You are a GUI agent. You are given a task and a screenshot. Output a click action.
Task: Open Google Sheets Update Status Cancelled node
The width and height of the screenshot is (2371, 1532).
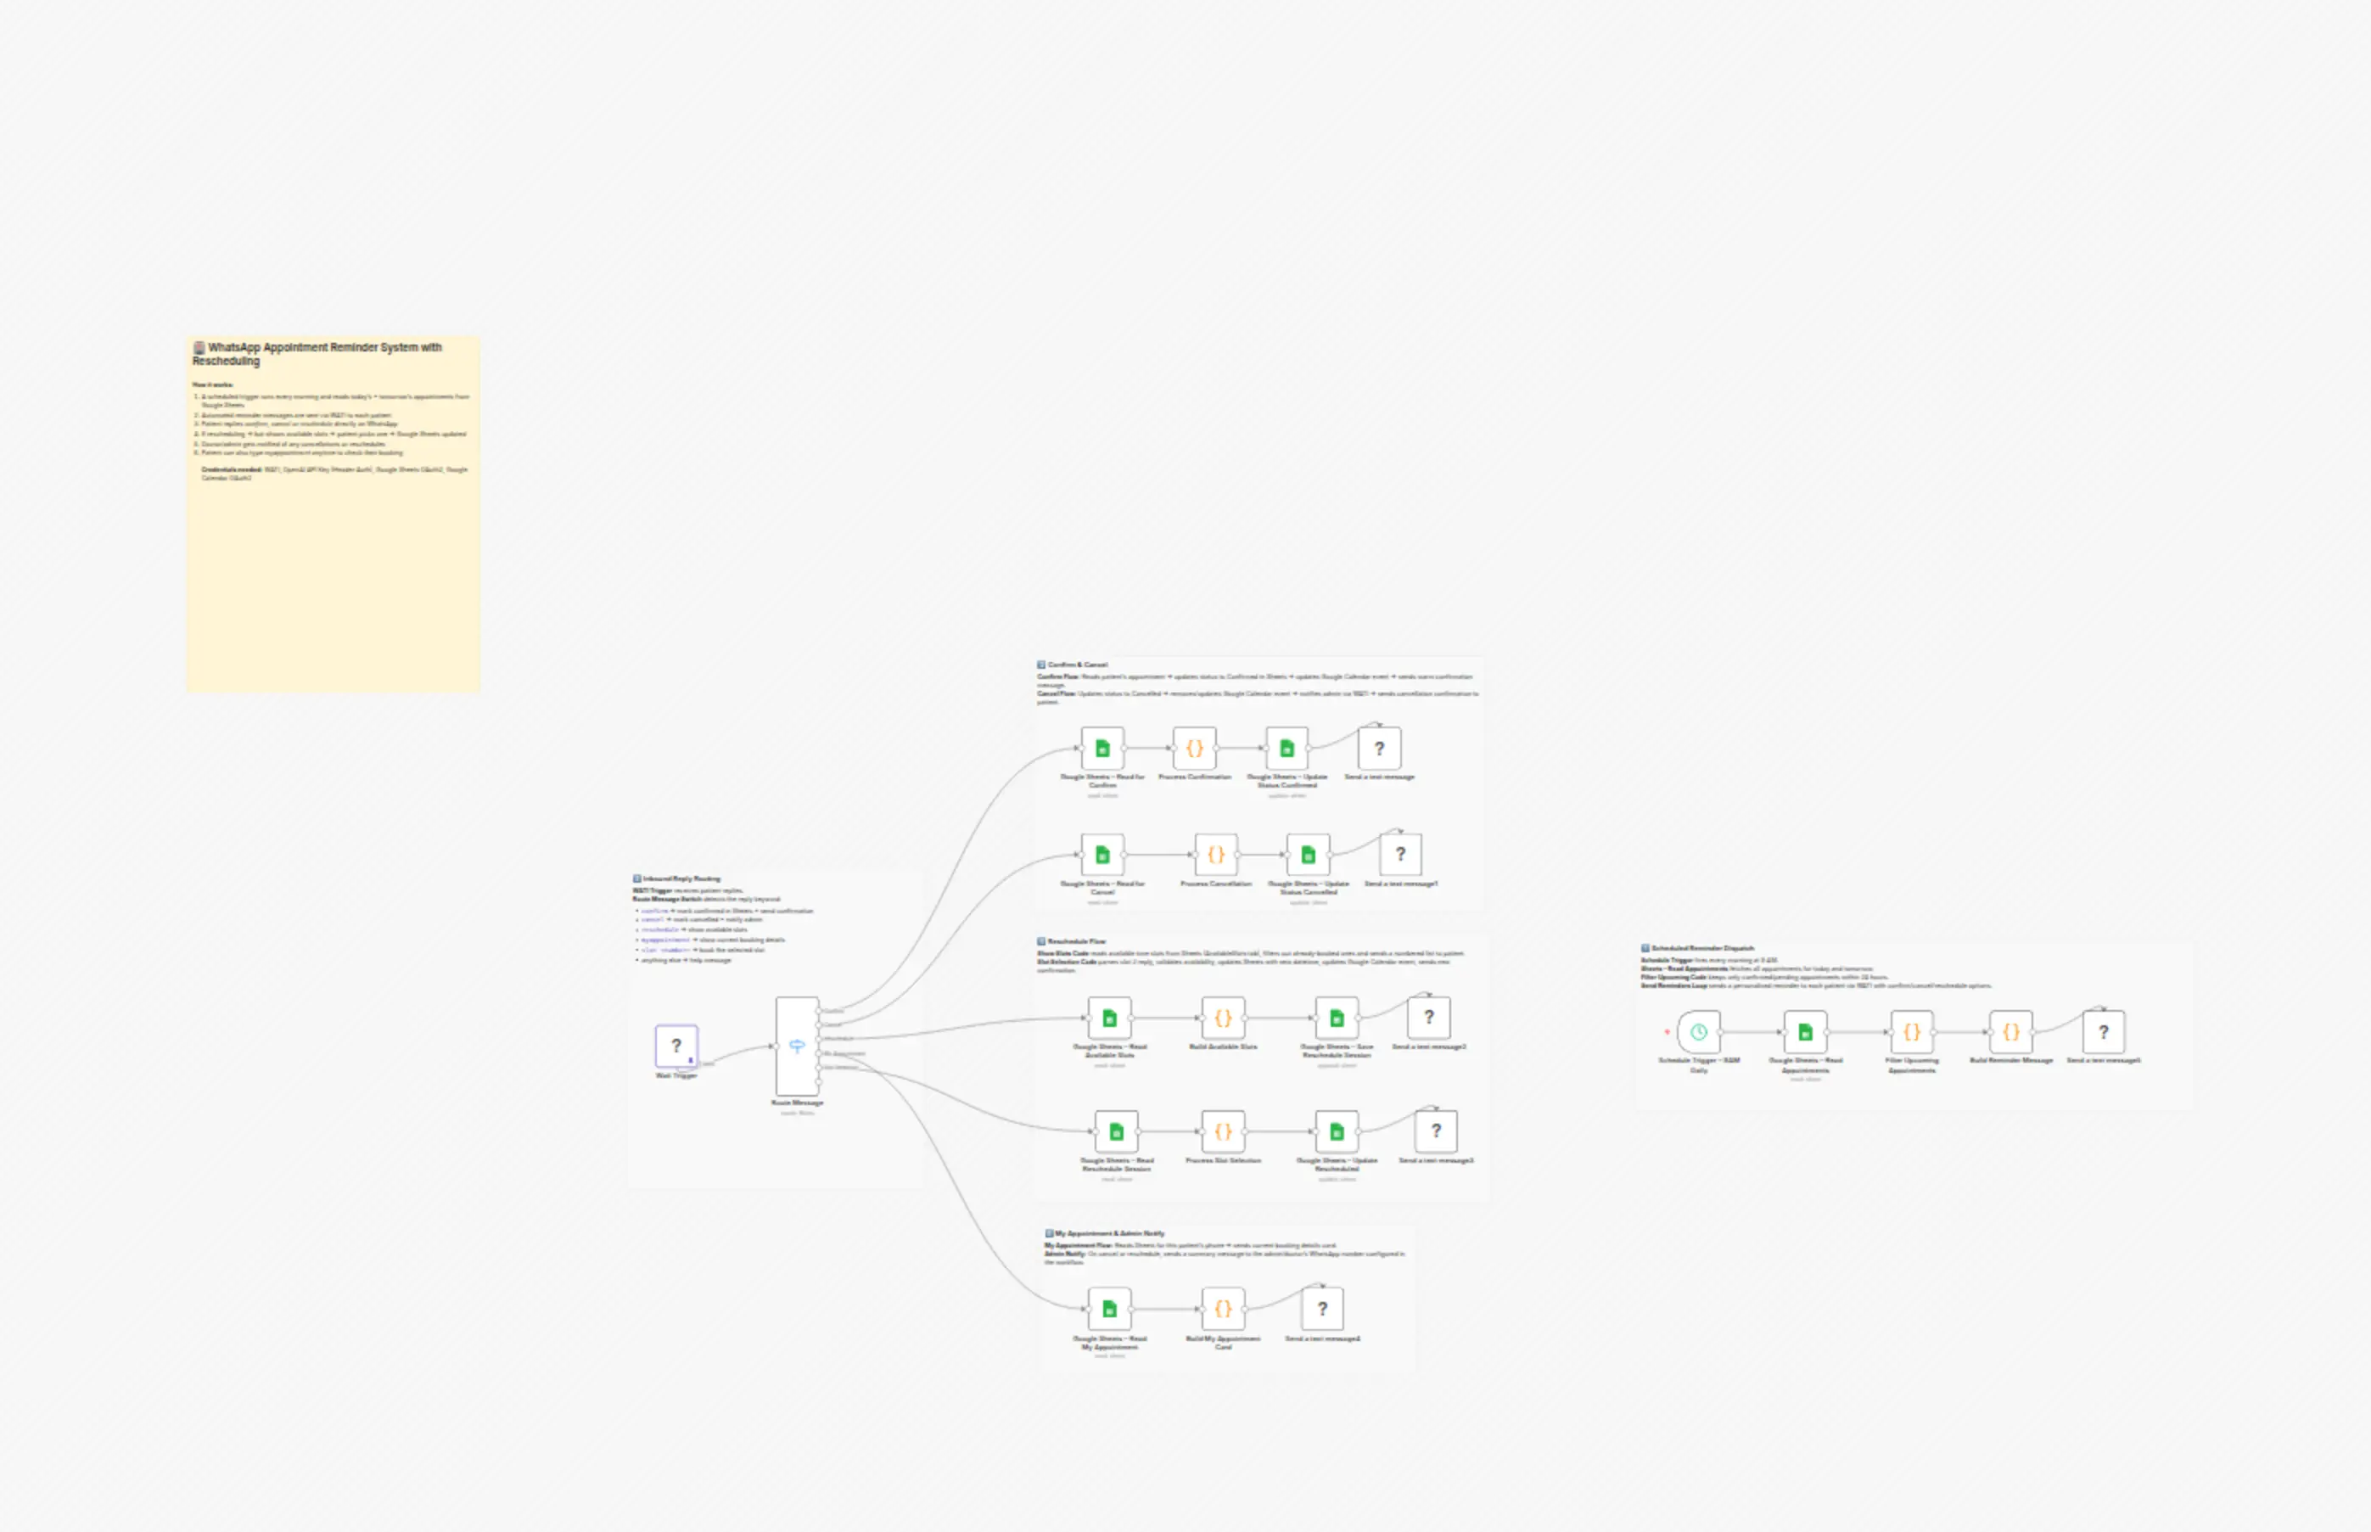pyautogui.click(x=1308, y=855)
